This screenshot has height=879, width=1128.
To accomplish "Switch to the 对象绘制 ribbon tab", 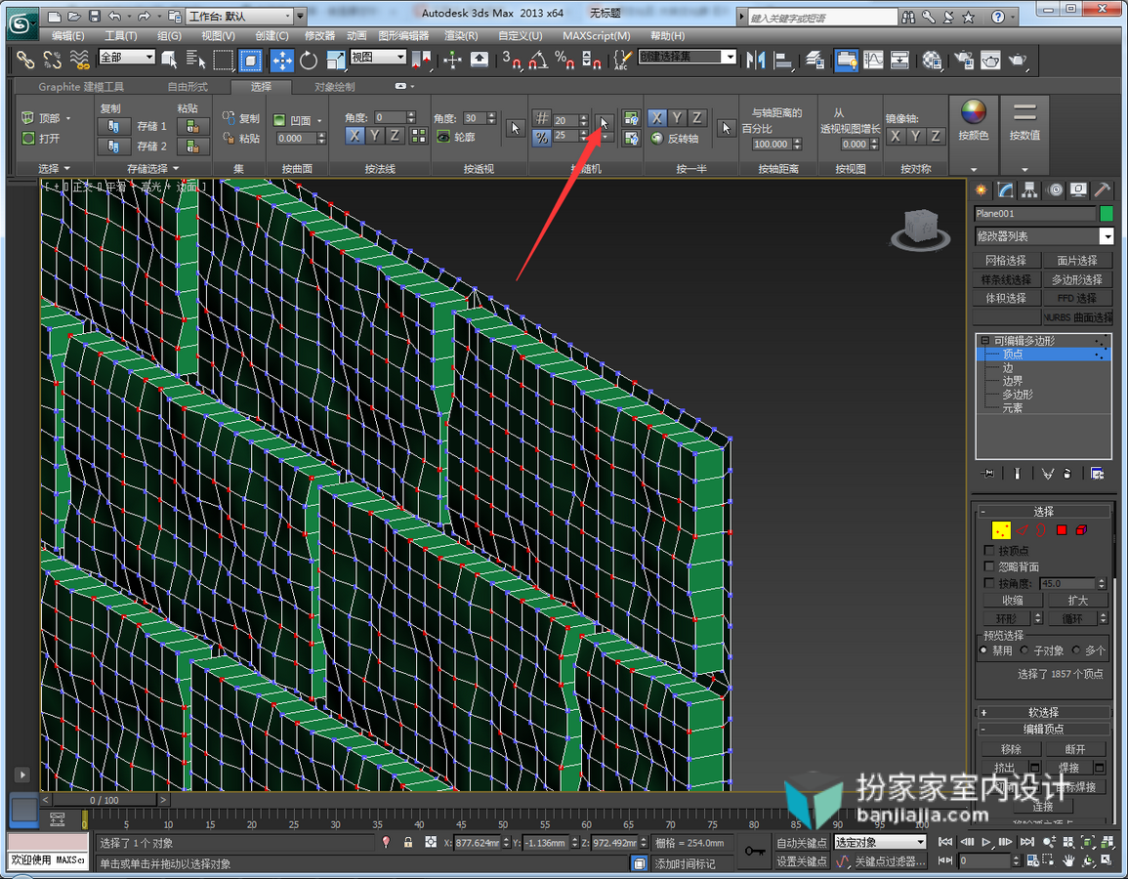I will pos(335,86).
